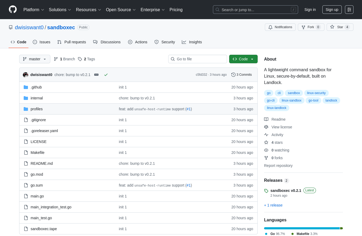Image resolution: width=362 pixels, height=236 pixels.
Task: Click the dwisiswant0 avatar image
Action: [26, 75]
